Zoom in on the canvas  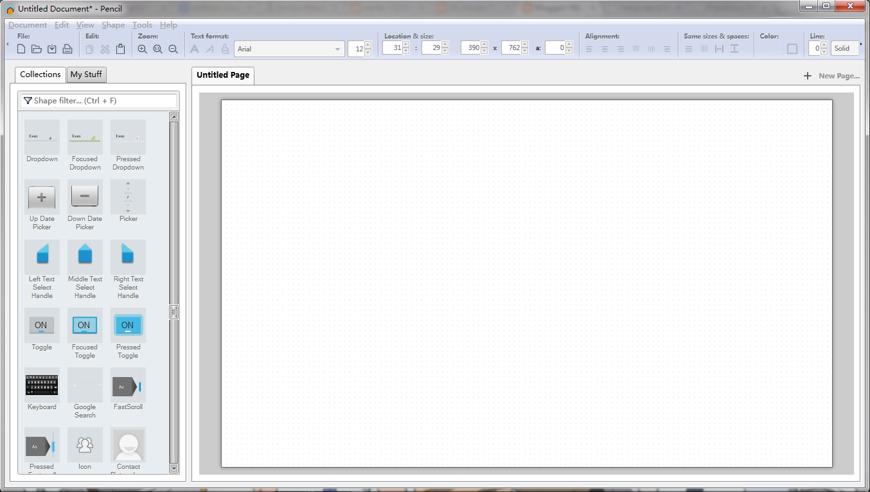pos(142,48)
